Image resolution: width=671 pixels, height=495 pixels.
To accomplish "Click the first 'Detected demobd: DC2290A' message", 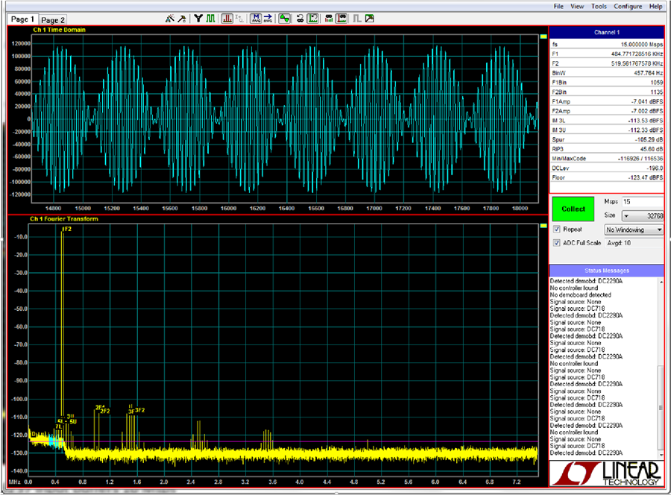I will (x=586, y=281).
